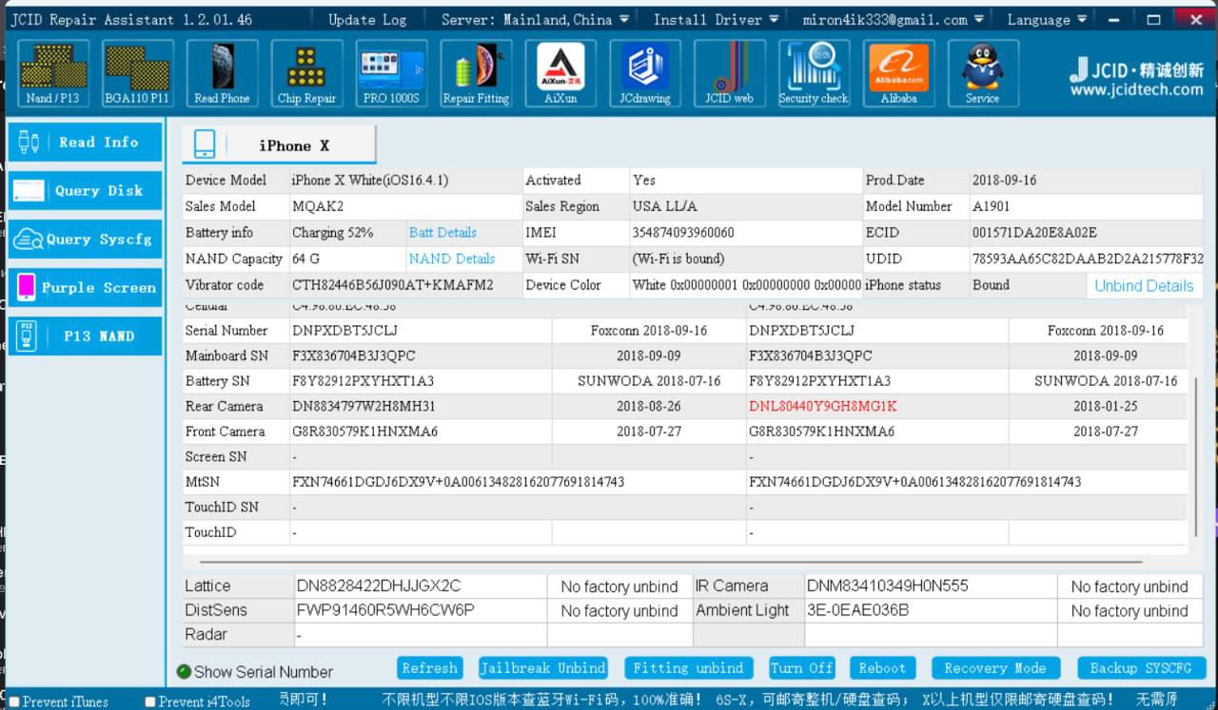
Task: Select the Read Phone icon
Action: coord(222,73)
